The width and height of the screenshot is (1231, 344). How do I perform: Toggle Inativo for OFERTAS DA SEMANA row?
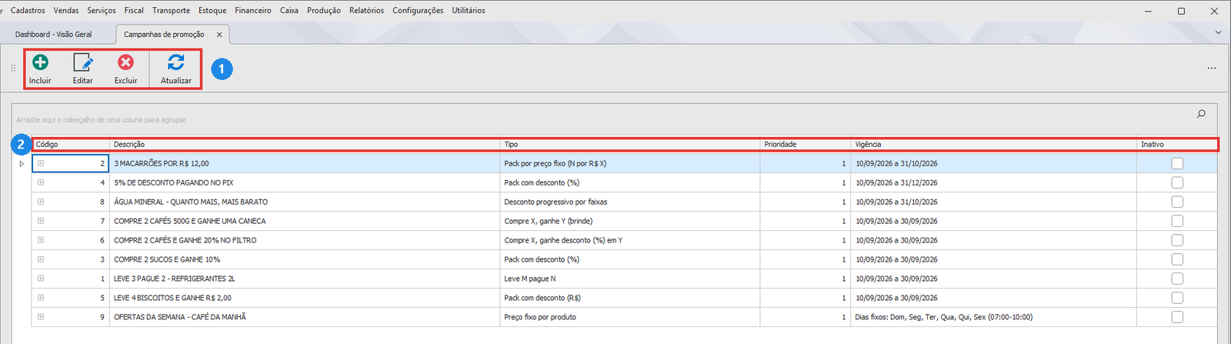1177,317
